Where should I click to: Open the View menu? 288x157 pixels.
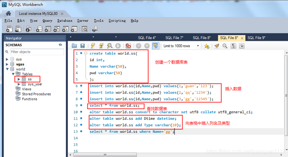point(34,20)
